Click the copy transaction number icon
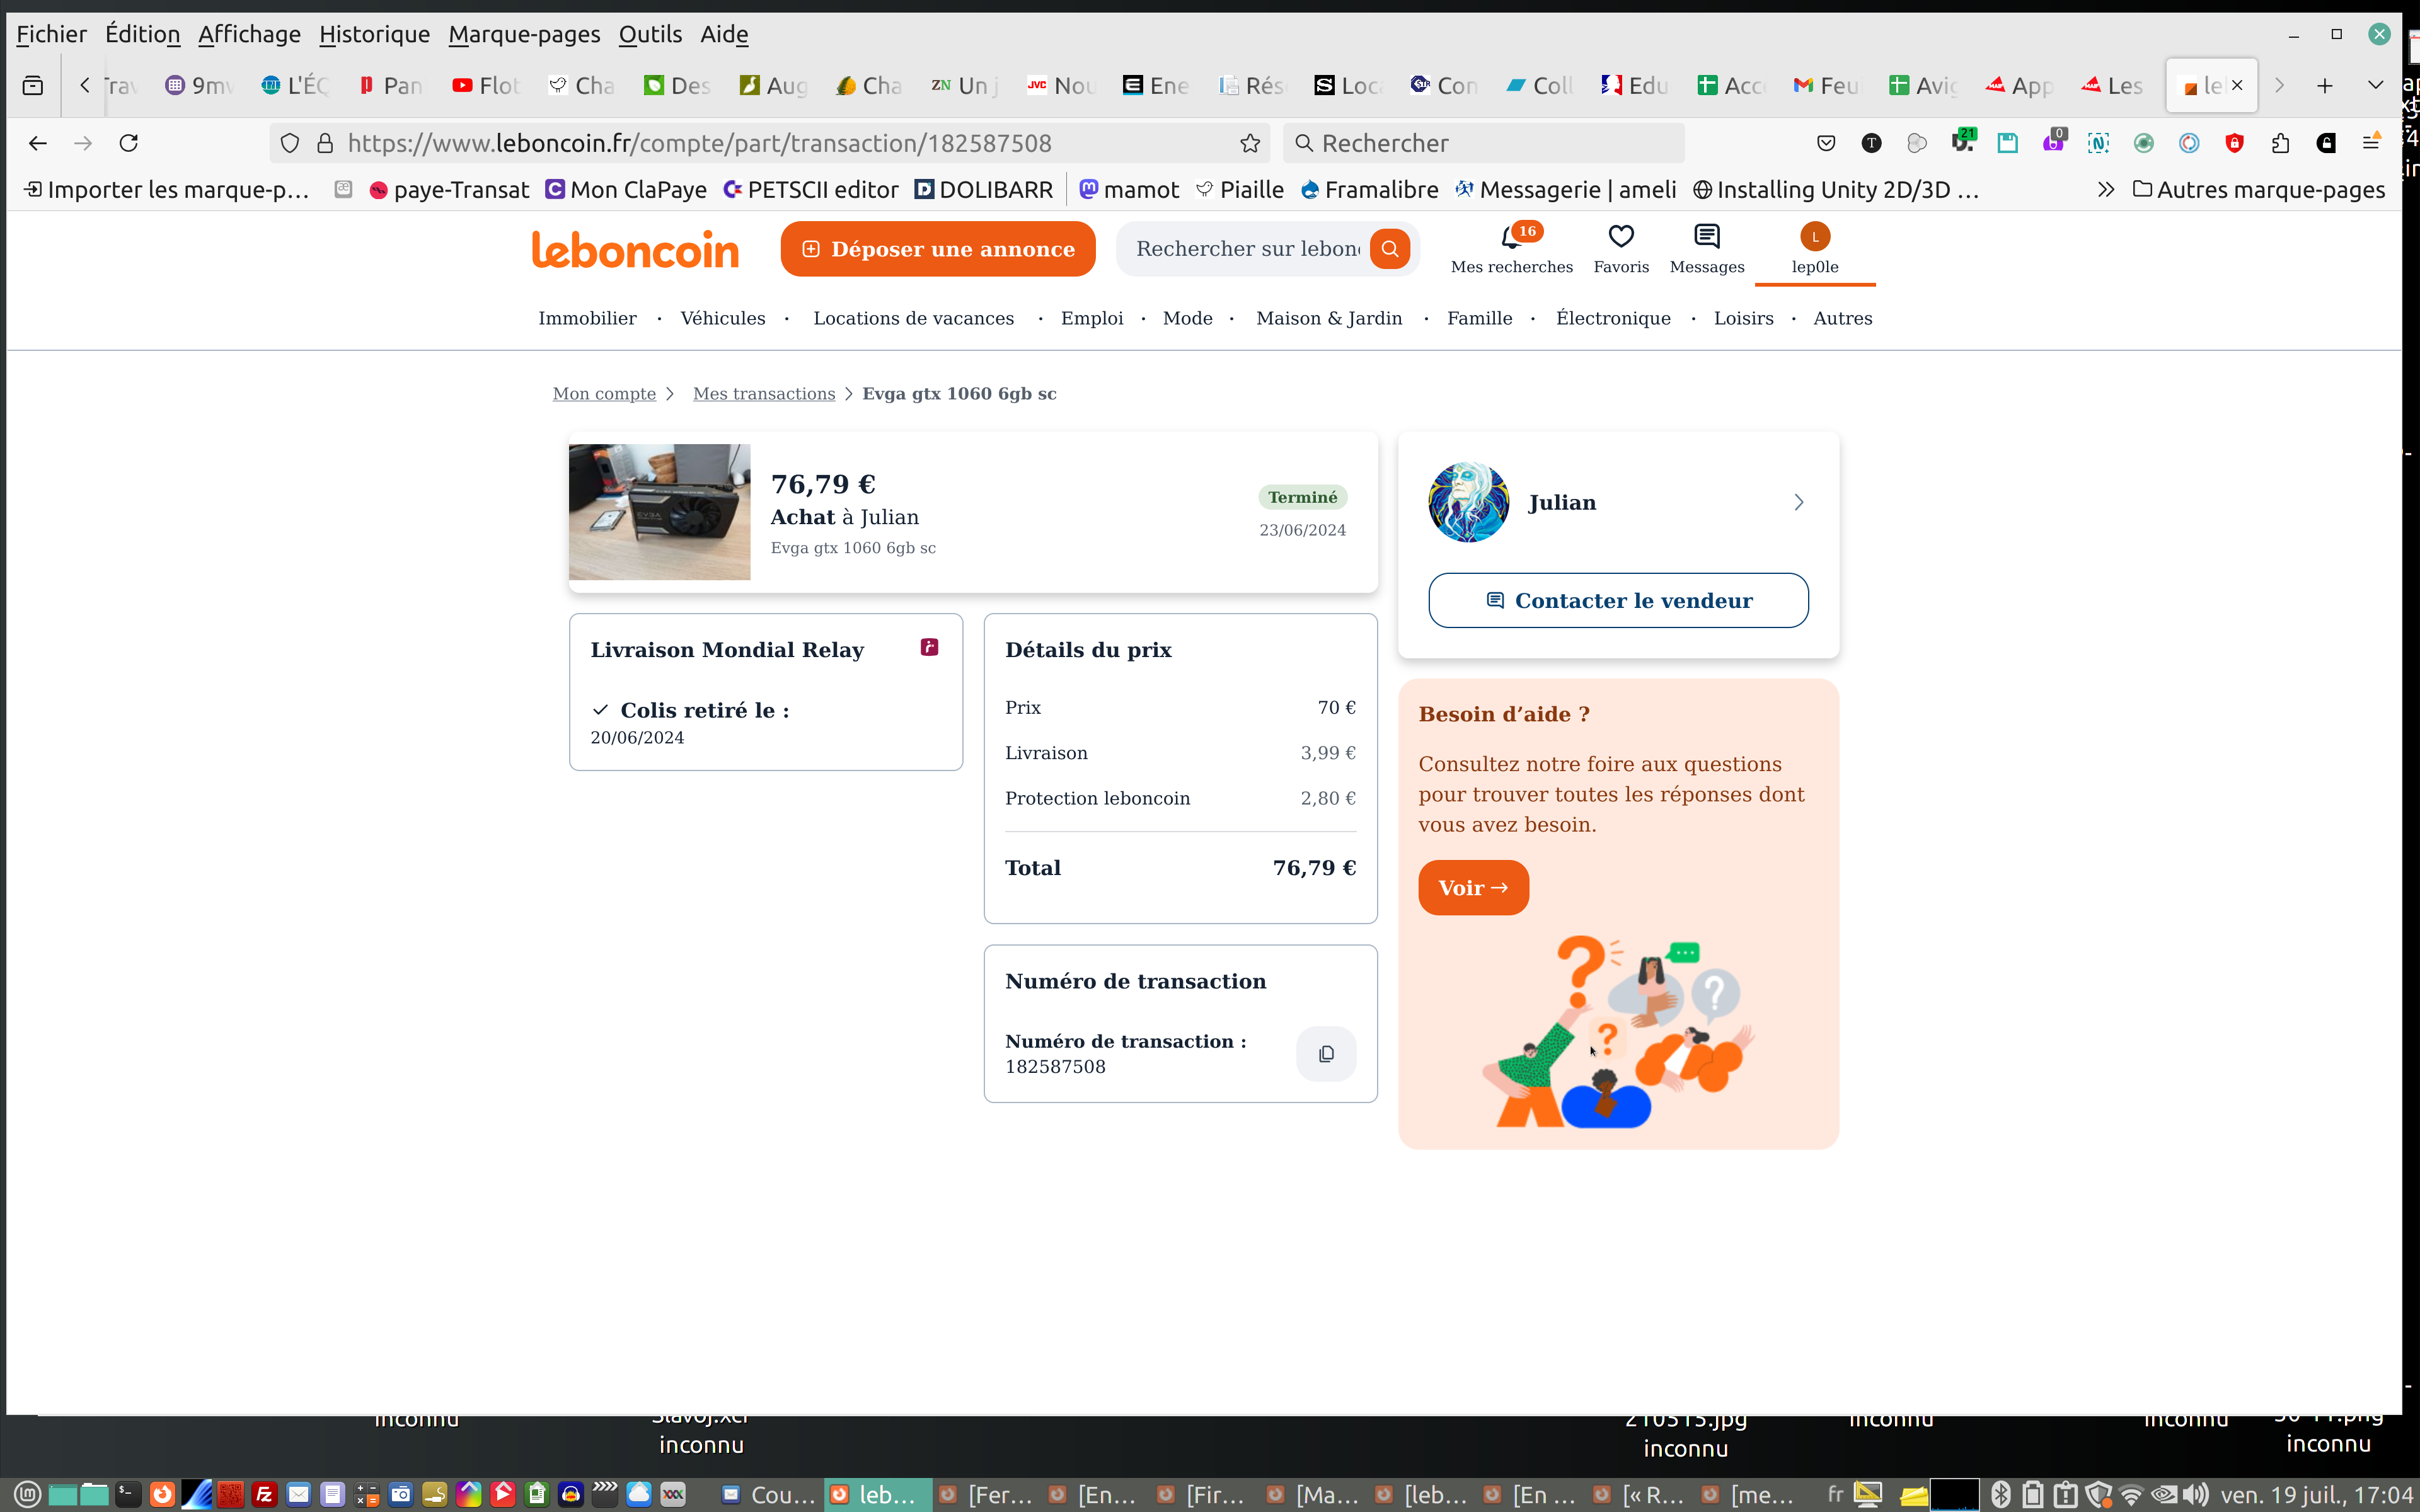Image resolution: width=2420 pixels, height=1512 pixels. (1326, 1053)
